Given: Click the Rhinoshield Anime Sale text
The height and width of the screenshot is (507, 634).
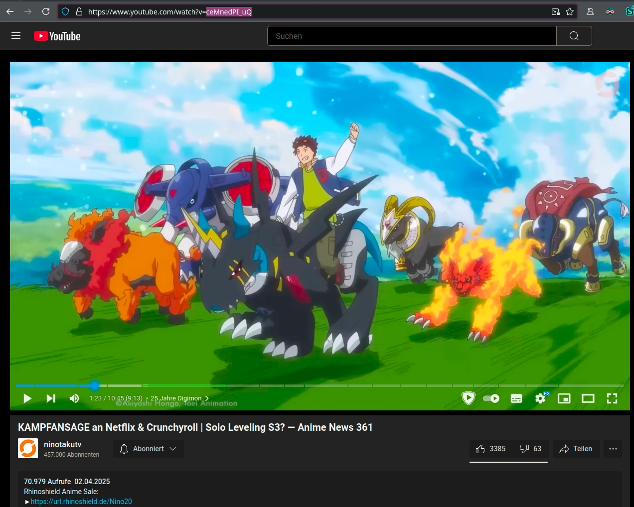Looking at the screenshot, I should [61, 492].
